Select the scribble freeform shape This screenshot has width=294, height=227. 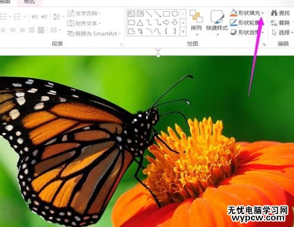(140, 31)
